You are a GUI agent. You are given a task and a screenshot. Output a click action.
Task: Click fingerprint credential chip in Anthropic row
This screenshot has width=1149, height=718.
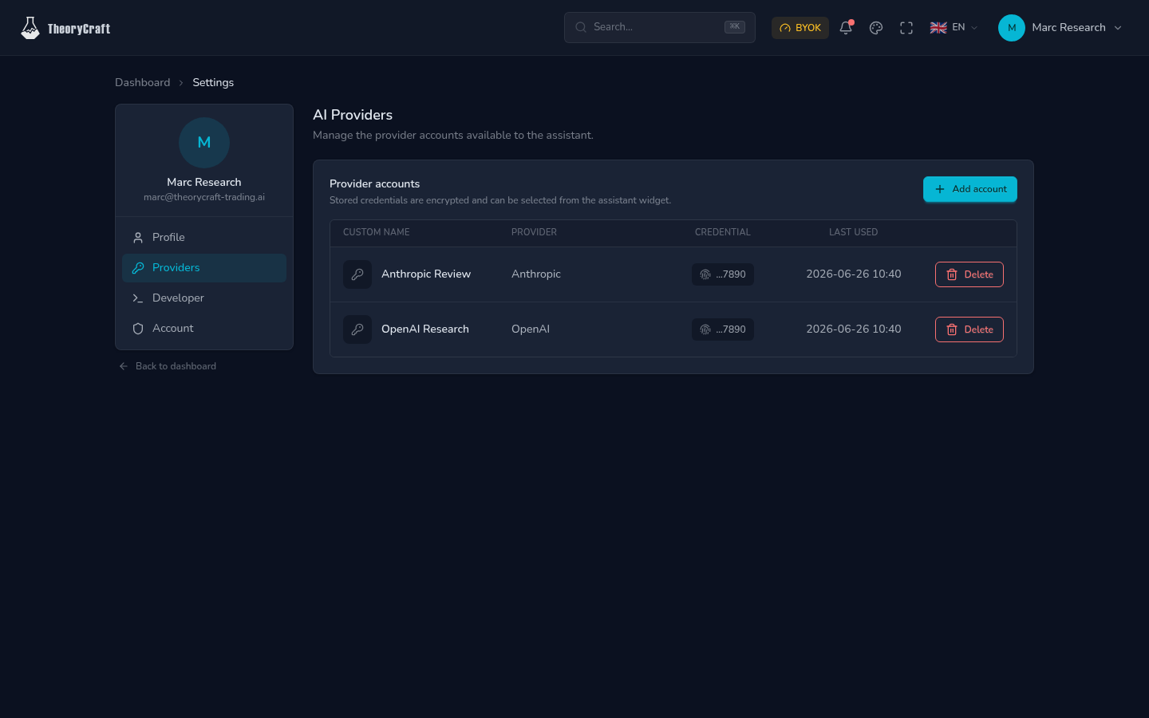tap(723, 274)
